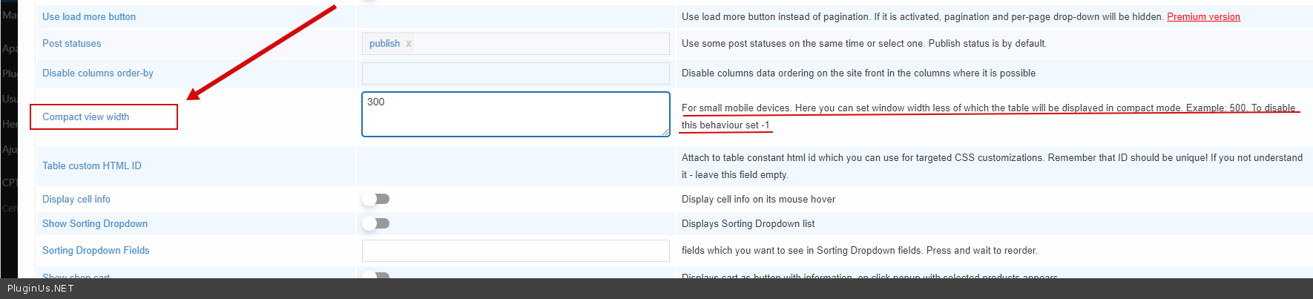The width and height of the screenshot is (1313, 299).
Task: Enable the Show Sorting Dropdown switch
Action: pyautogui.click(x=376, y=223)
